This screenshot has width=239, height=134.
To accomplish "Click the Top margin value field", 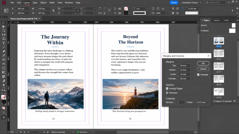I will pyautogui.click(x=185, y=66).
